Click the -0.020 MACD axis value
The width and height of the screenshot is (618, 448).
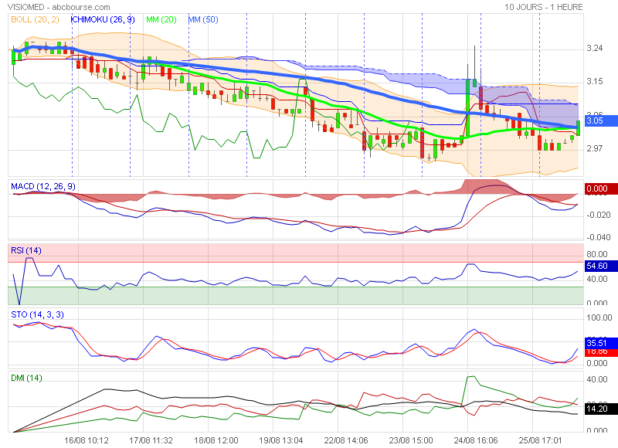(598, 215)
